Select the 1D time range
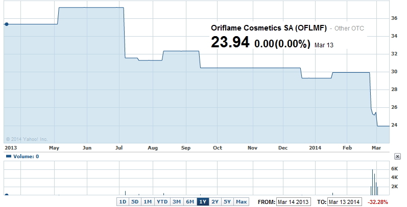 (123, 202)
